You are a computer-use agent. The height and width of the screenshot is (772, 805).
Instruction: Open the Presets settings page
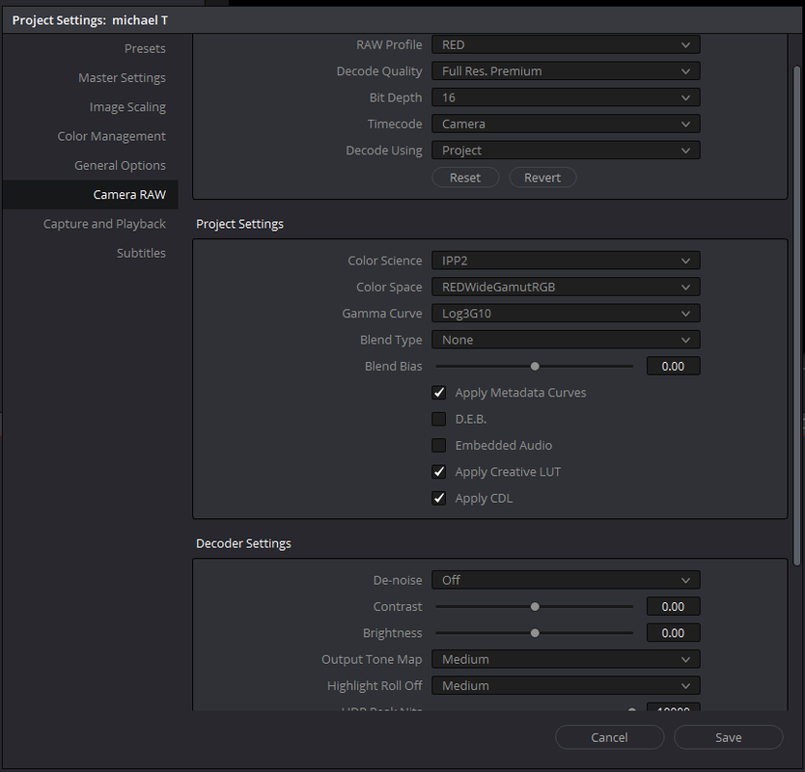(x=145, y=48)
